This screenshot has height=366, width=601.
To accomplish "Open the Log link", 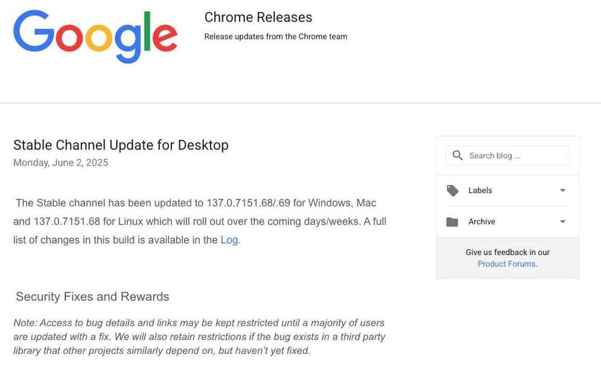I will pos(229,239).
